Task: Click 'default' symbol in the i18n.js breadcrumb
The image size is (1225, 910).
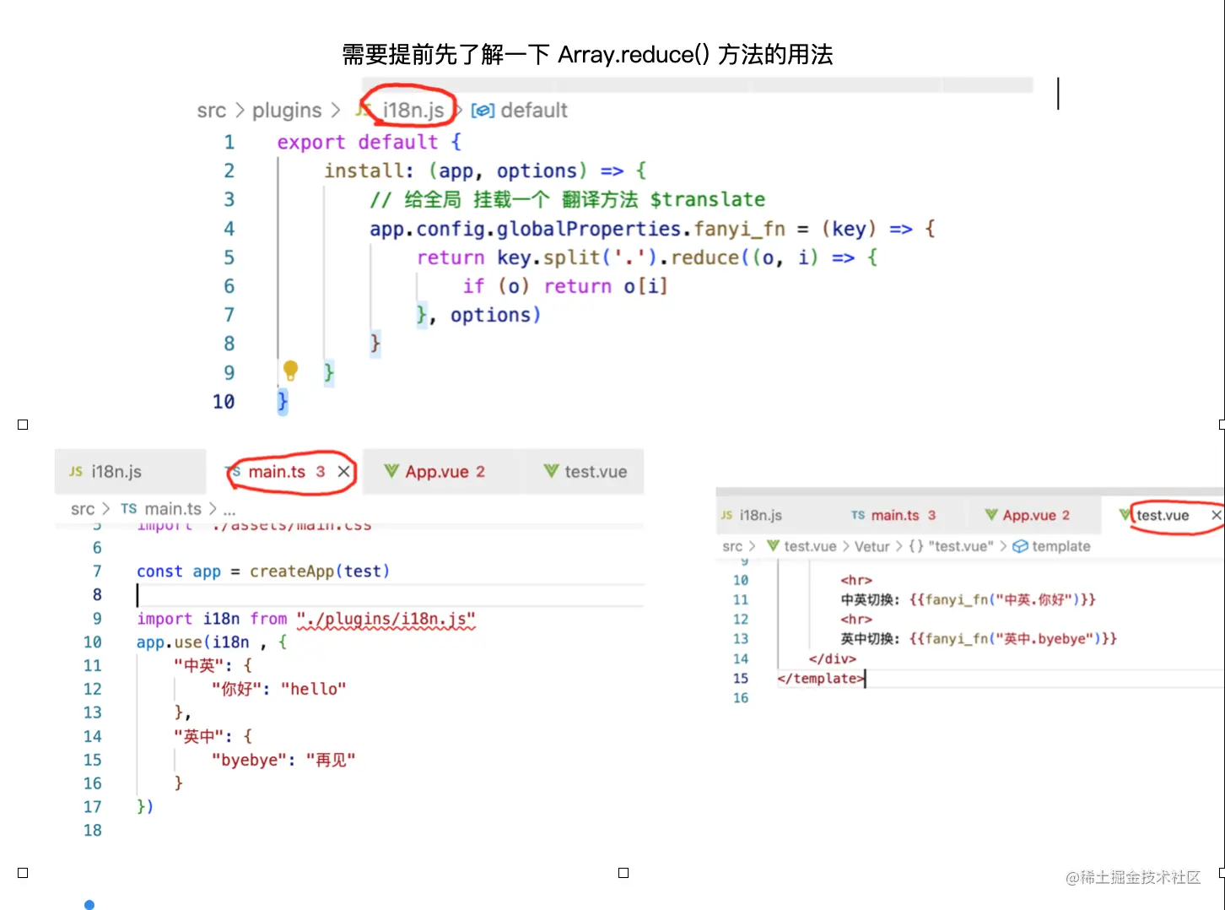Action: tap(534, 111)
